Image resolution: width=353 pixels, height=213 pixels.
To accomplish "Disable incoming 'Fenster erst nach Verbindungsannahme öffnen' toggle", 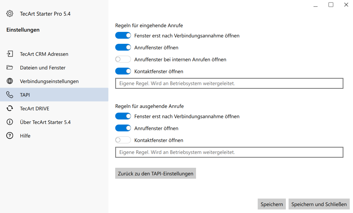I will coord(123,35).
